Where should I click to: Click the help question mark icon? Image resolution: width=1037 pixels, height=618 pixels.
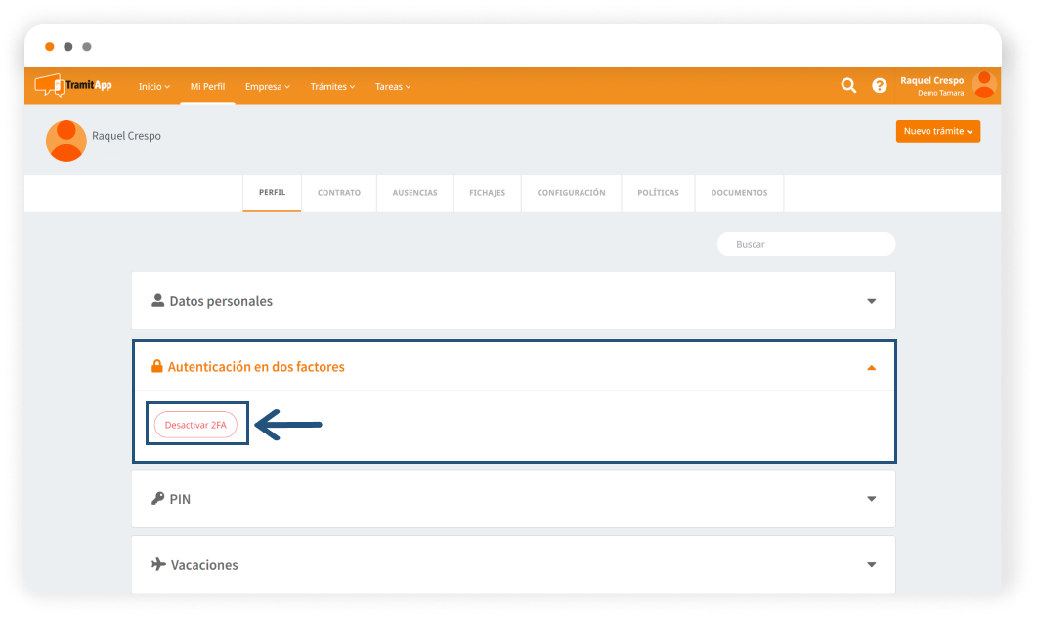(x=879, y=86)
